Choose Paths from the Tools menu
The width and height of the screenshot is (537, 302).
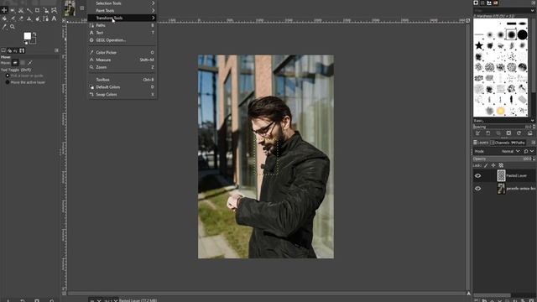pos(123,25)
